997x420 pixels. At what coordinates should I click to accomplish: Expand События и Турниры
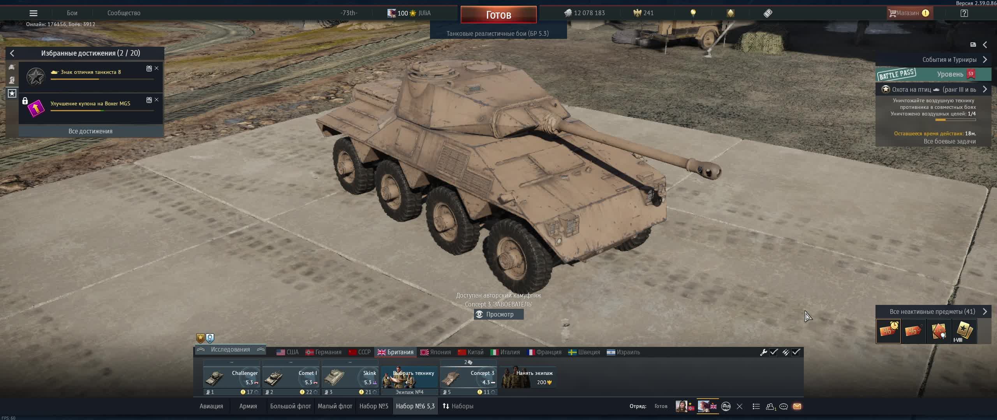point(985,59)
